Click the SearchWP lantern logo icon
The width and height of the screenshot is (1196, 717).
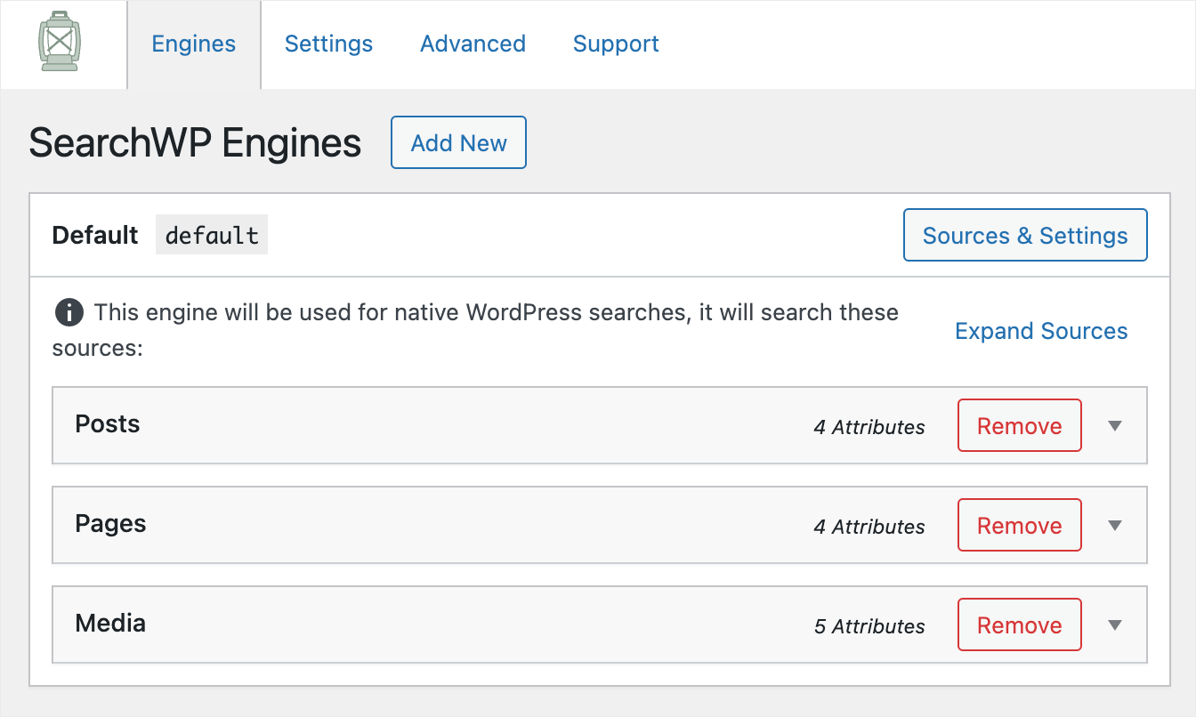pos(61,41)
